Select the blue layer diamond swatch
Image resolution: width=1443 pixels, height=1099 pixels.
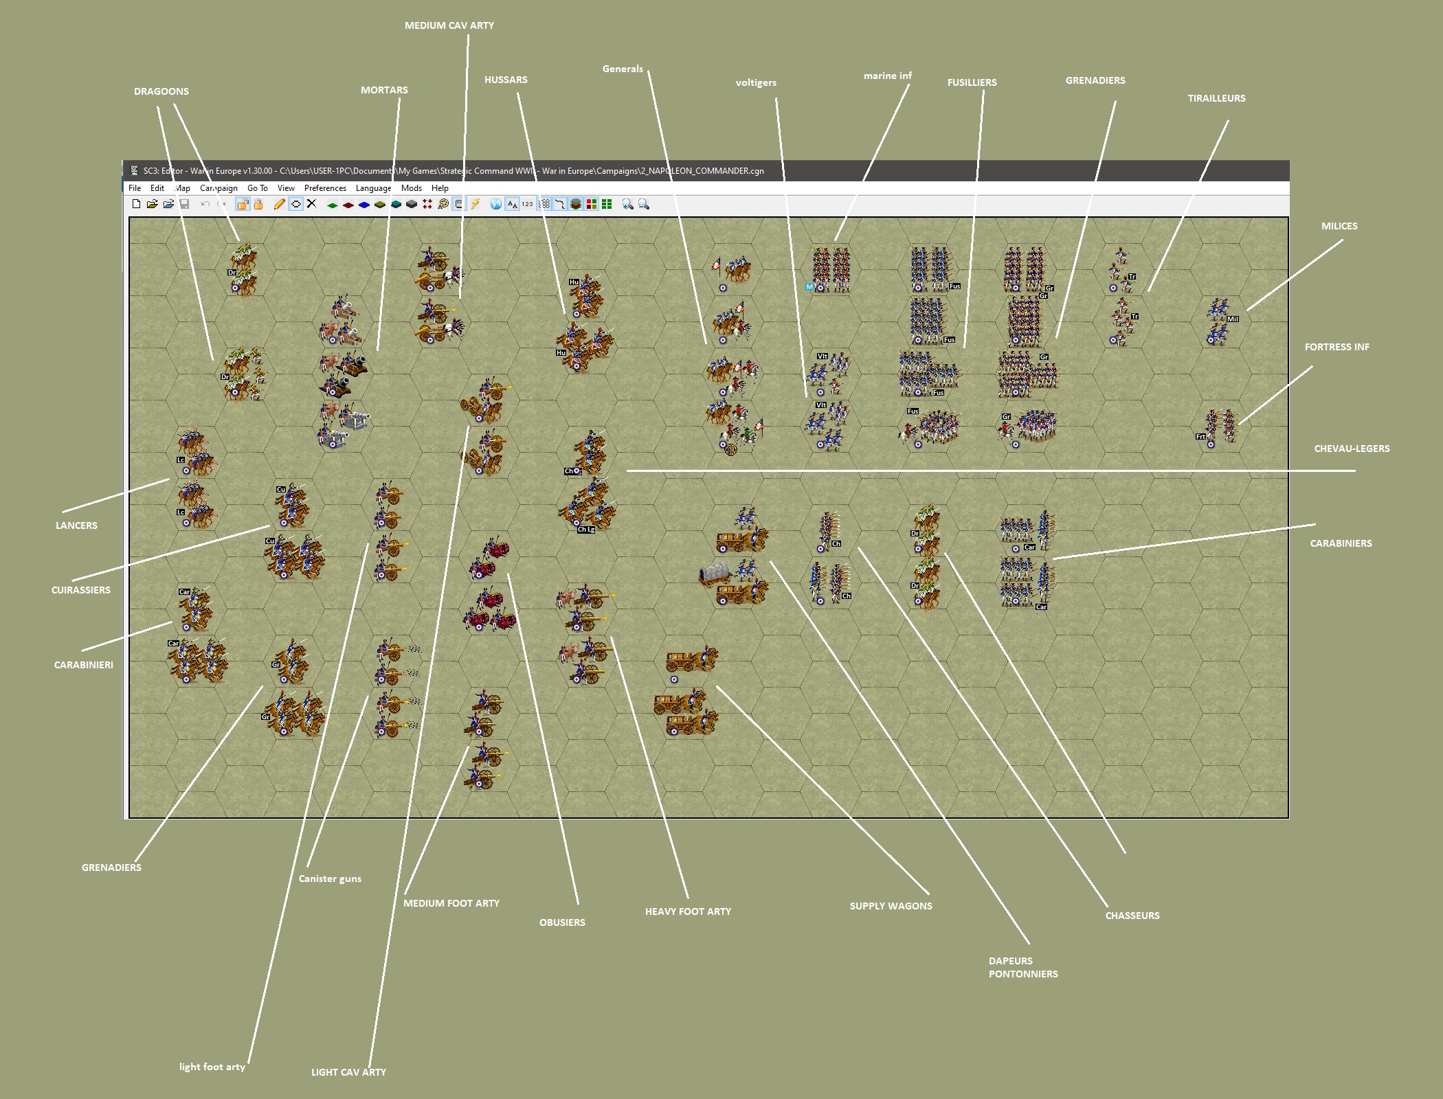(364, 205)
